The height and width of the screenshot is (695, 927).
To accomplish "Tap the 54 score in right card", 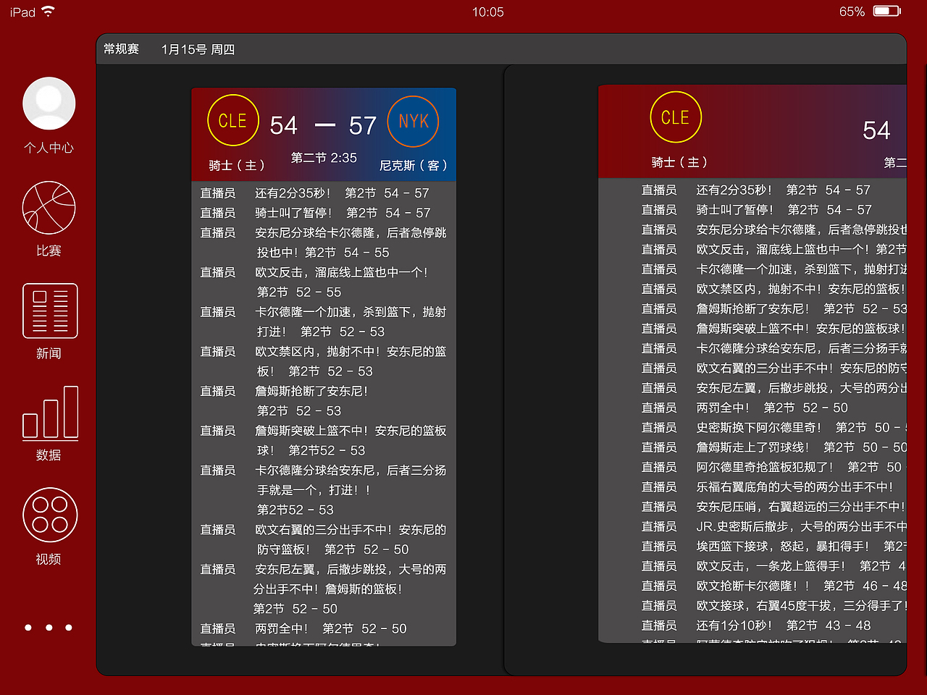I will [876, 130].
